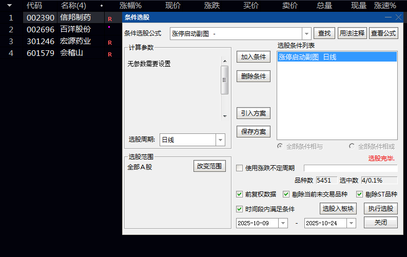Close the 条件选股 dialog with X
The image size is (407, 257).
398,17
